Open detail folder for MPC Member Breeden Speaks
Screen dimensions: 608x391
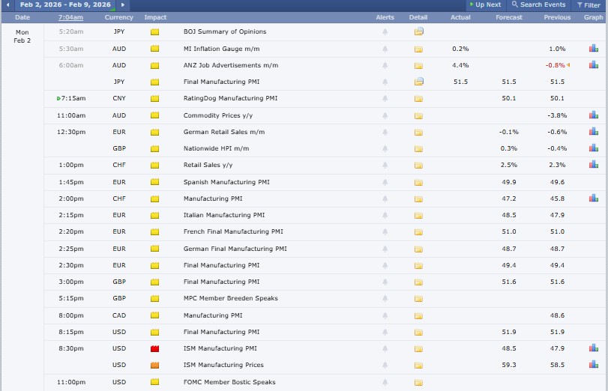pos(418,299)
